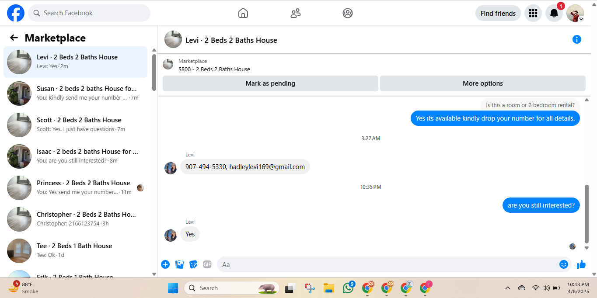Click chat scrollbar down arrow
The height and width of the screenshot is (298, 597).
coord(587,248)
